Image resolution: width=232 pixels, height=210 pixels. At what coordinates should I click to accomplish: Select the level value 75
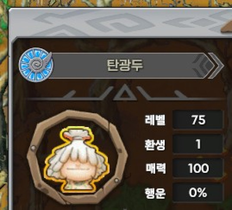198,120
